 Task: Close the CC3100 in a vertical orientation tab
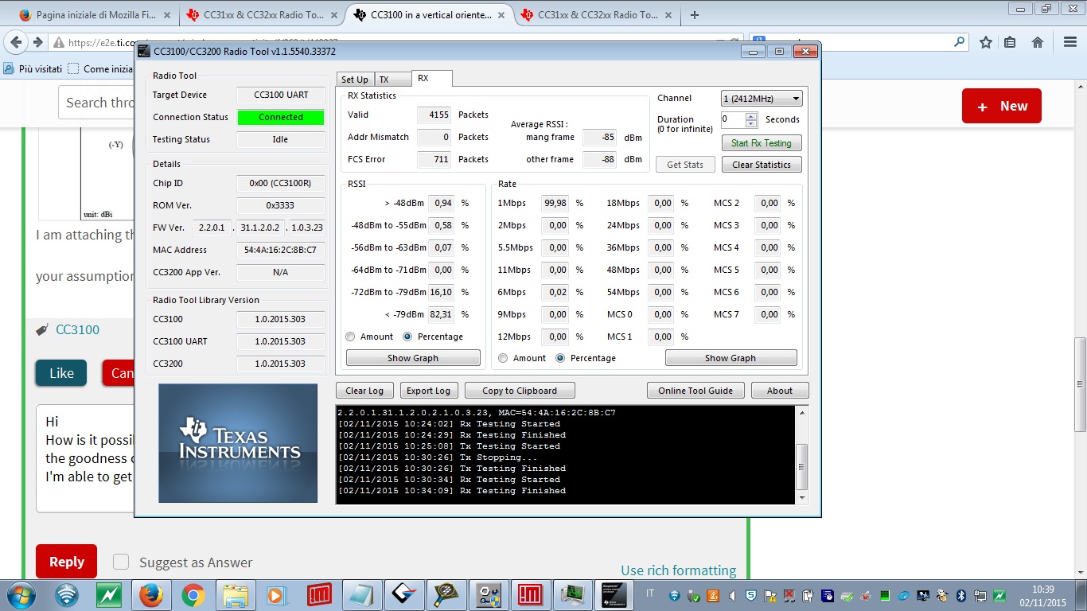(x=501, y=14)
